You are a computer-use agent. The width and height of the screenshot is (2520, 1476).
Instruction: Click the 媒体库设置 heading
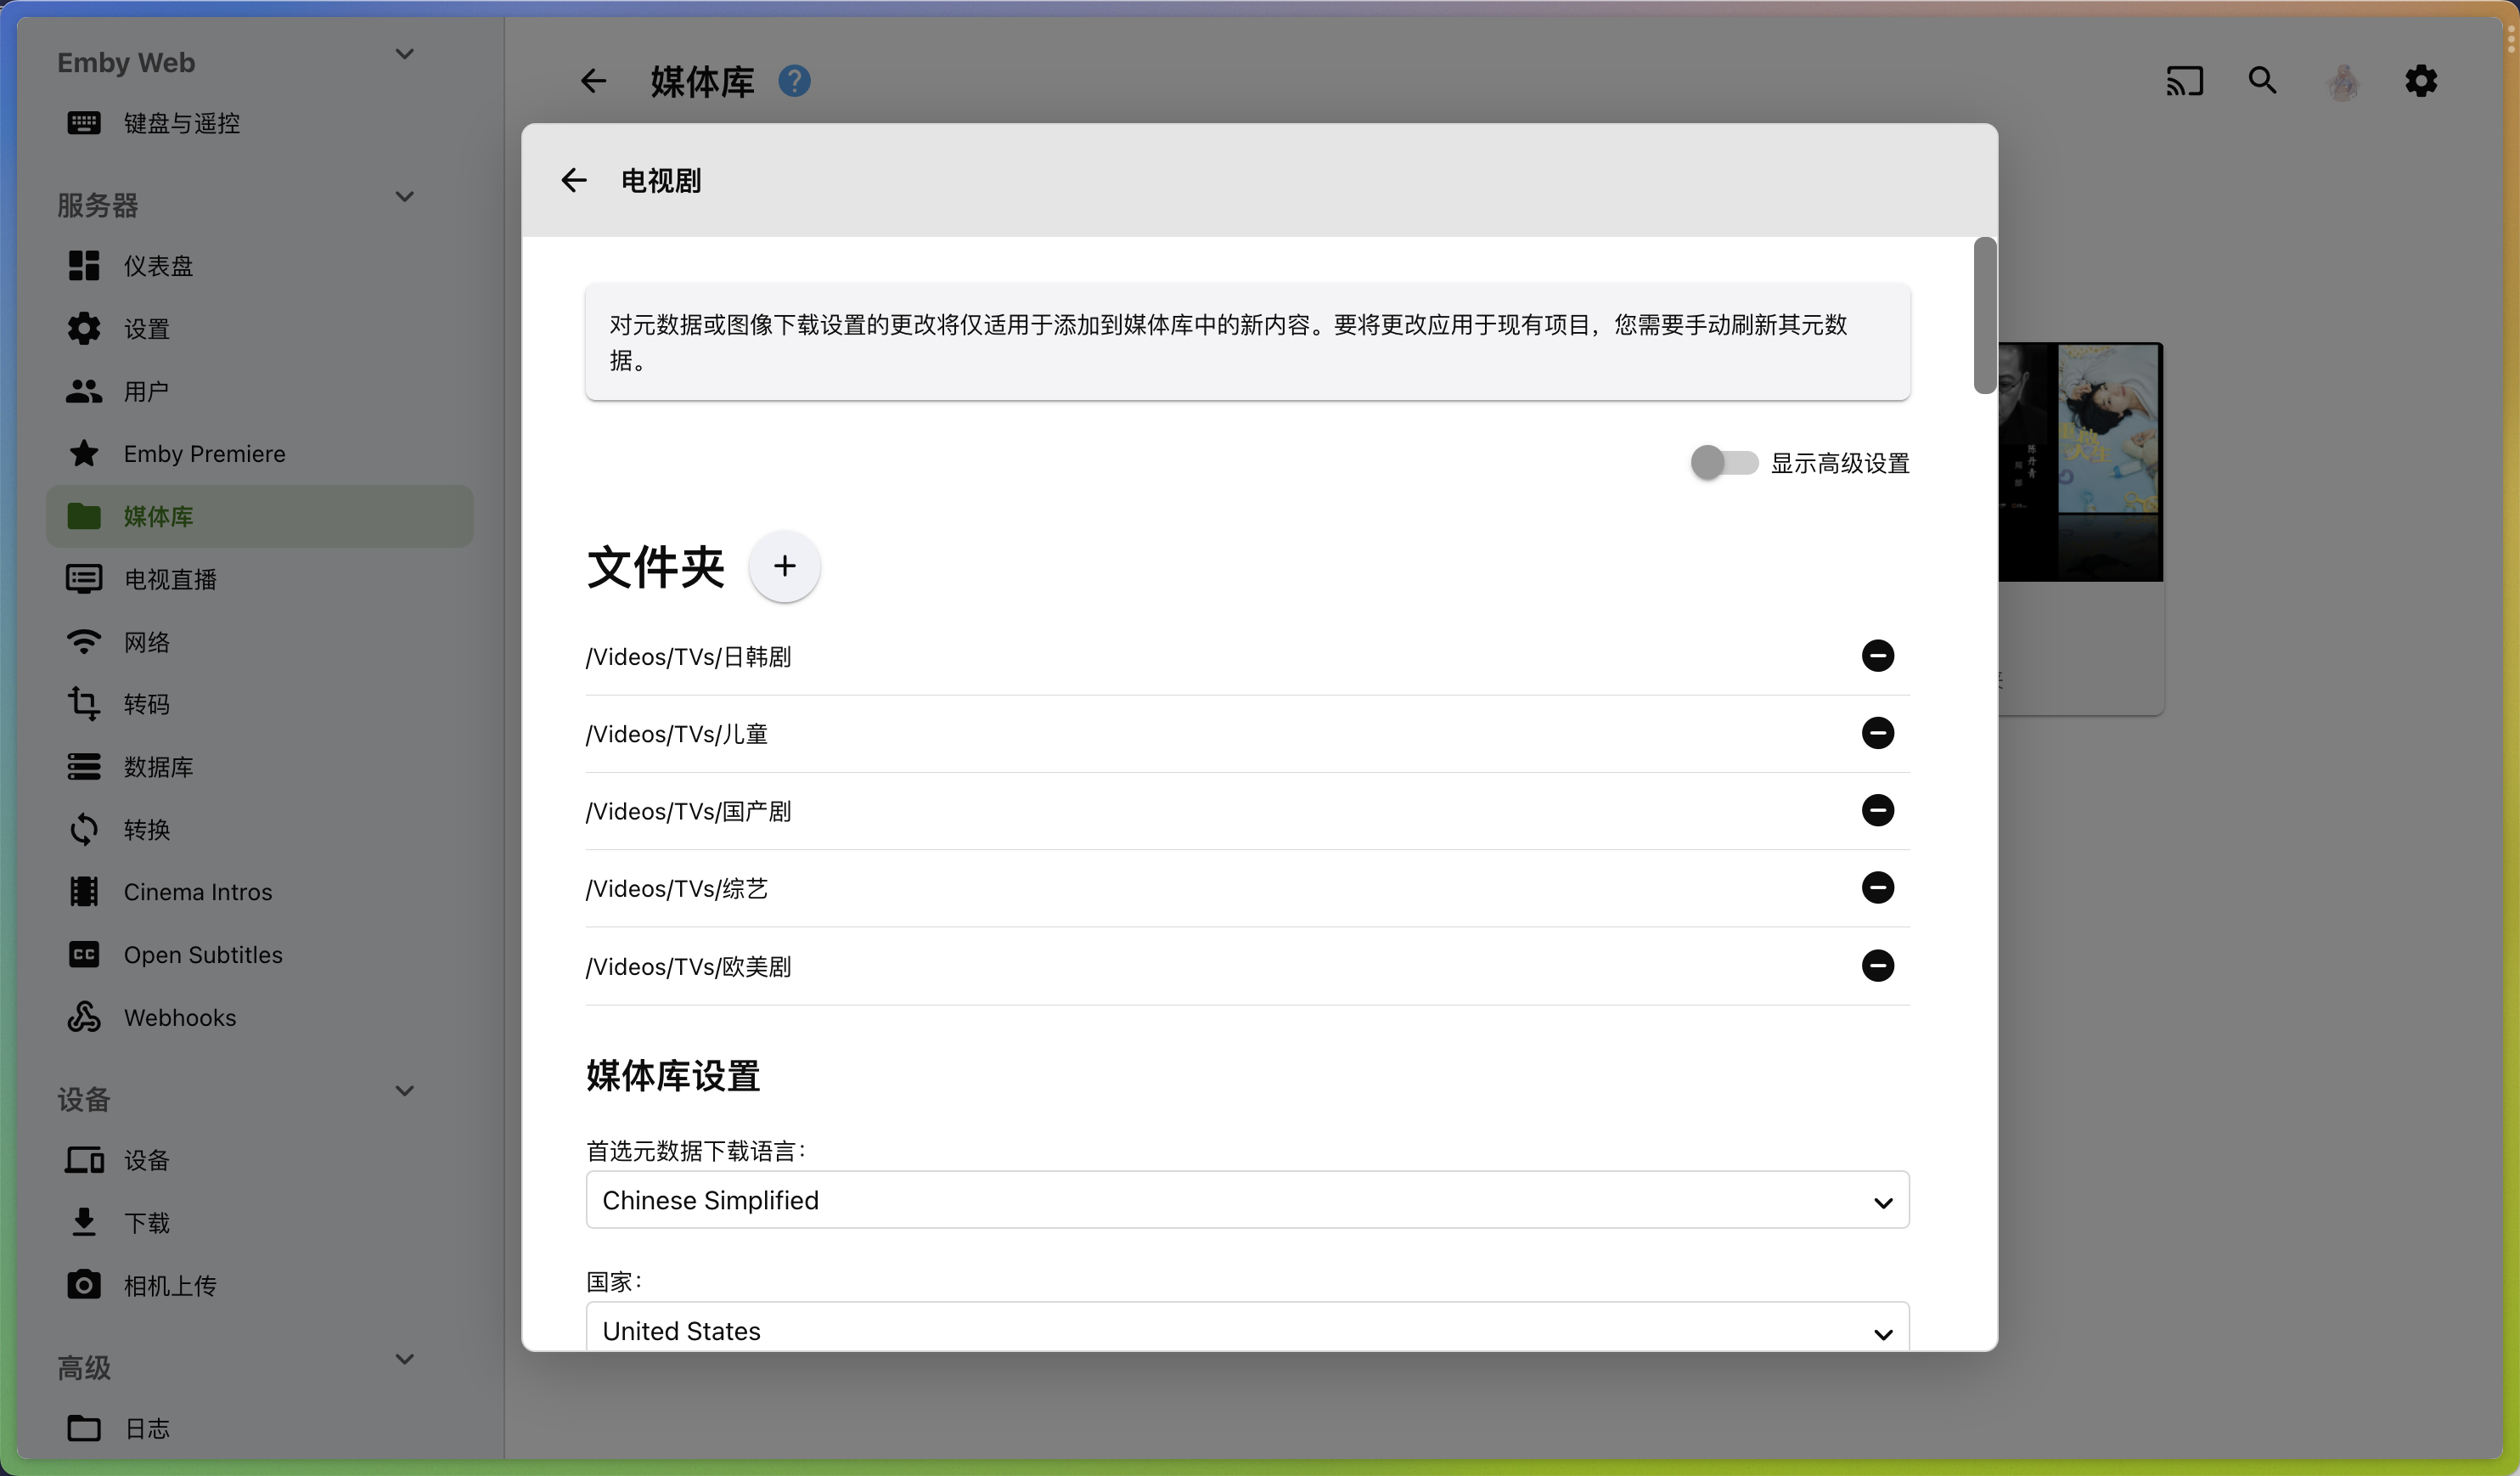673,1076
